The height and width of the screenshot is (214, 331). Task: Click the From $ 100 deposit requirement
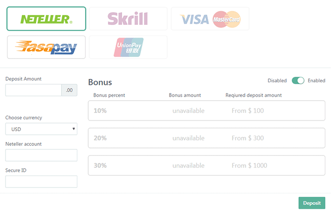coord(247,110)
